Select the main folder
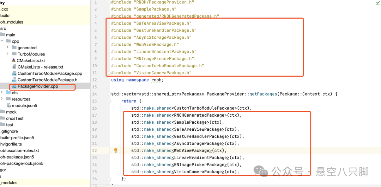 point(11,35)
